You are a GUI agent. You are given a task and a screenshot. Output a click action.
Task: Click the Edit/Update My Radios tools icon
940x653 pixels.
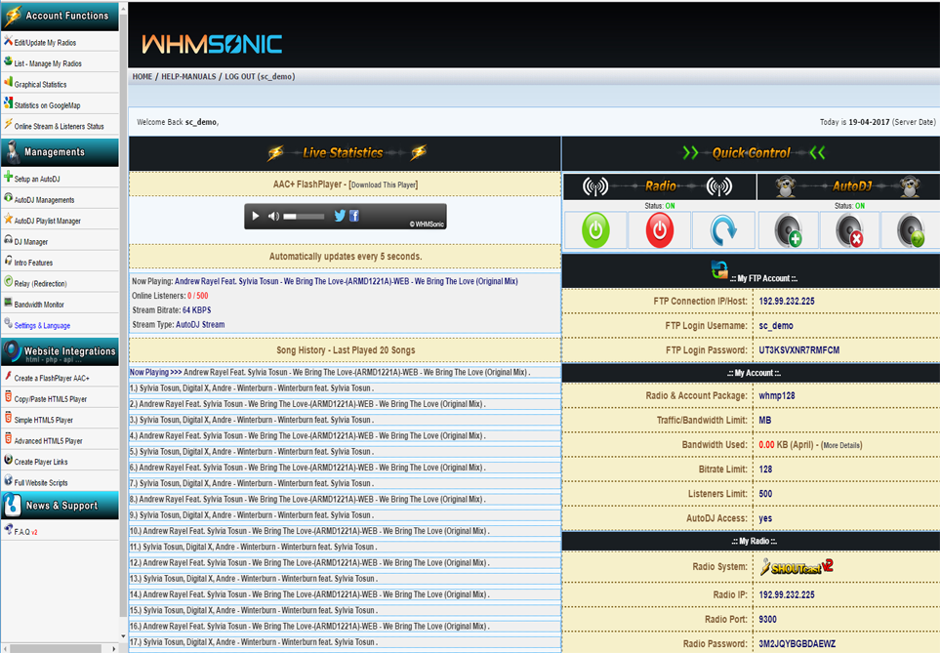[x=9, y=41]
